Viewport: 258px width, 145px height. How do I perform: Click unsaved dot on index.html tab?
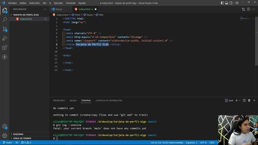[x=96, y=9]
